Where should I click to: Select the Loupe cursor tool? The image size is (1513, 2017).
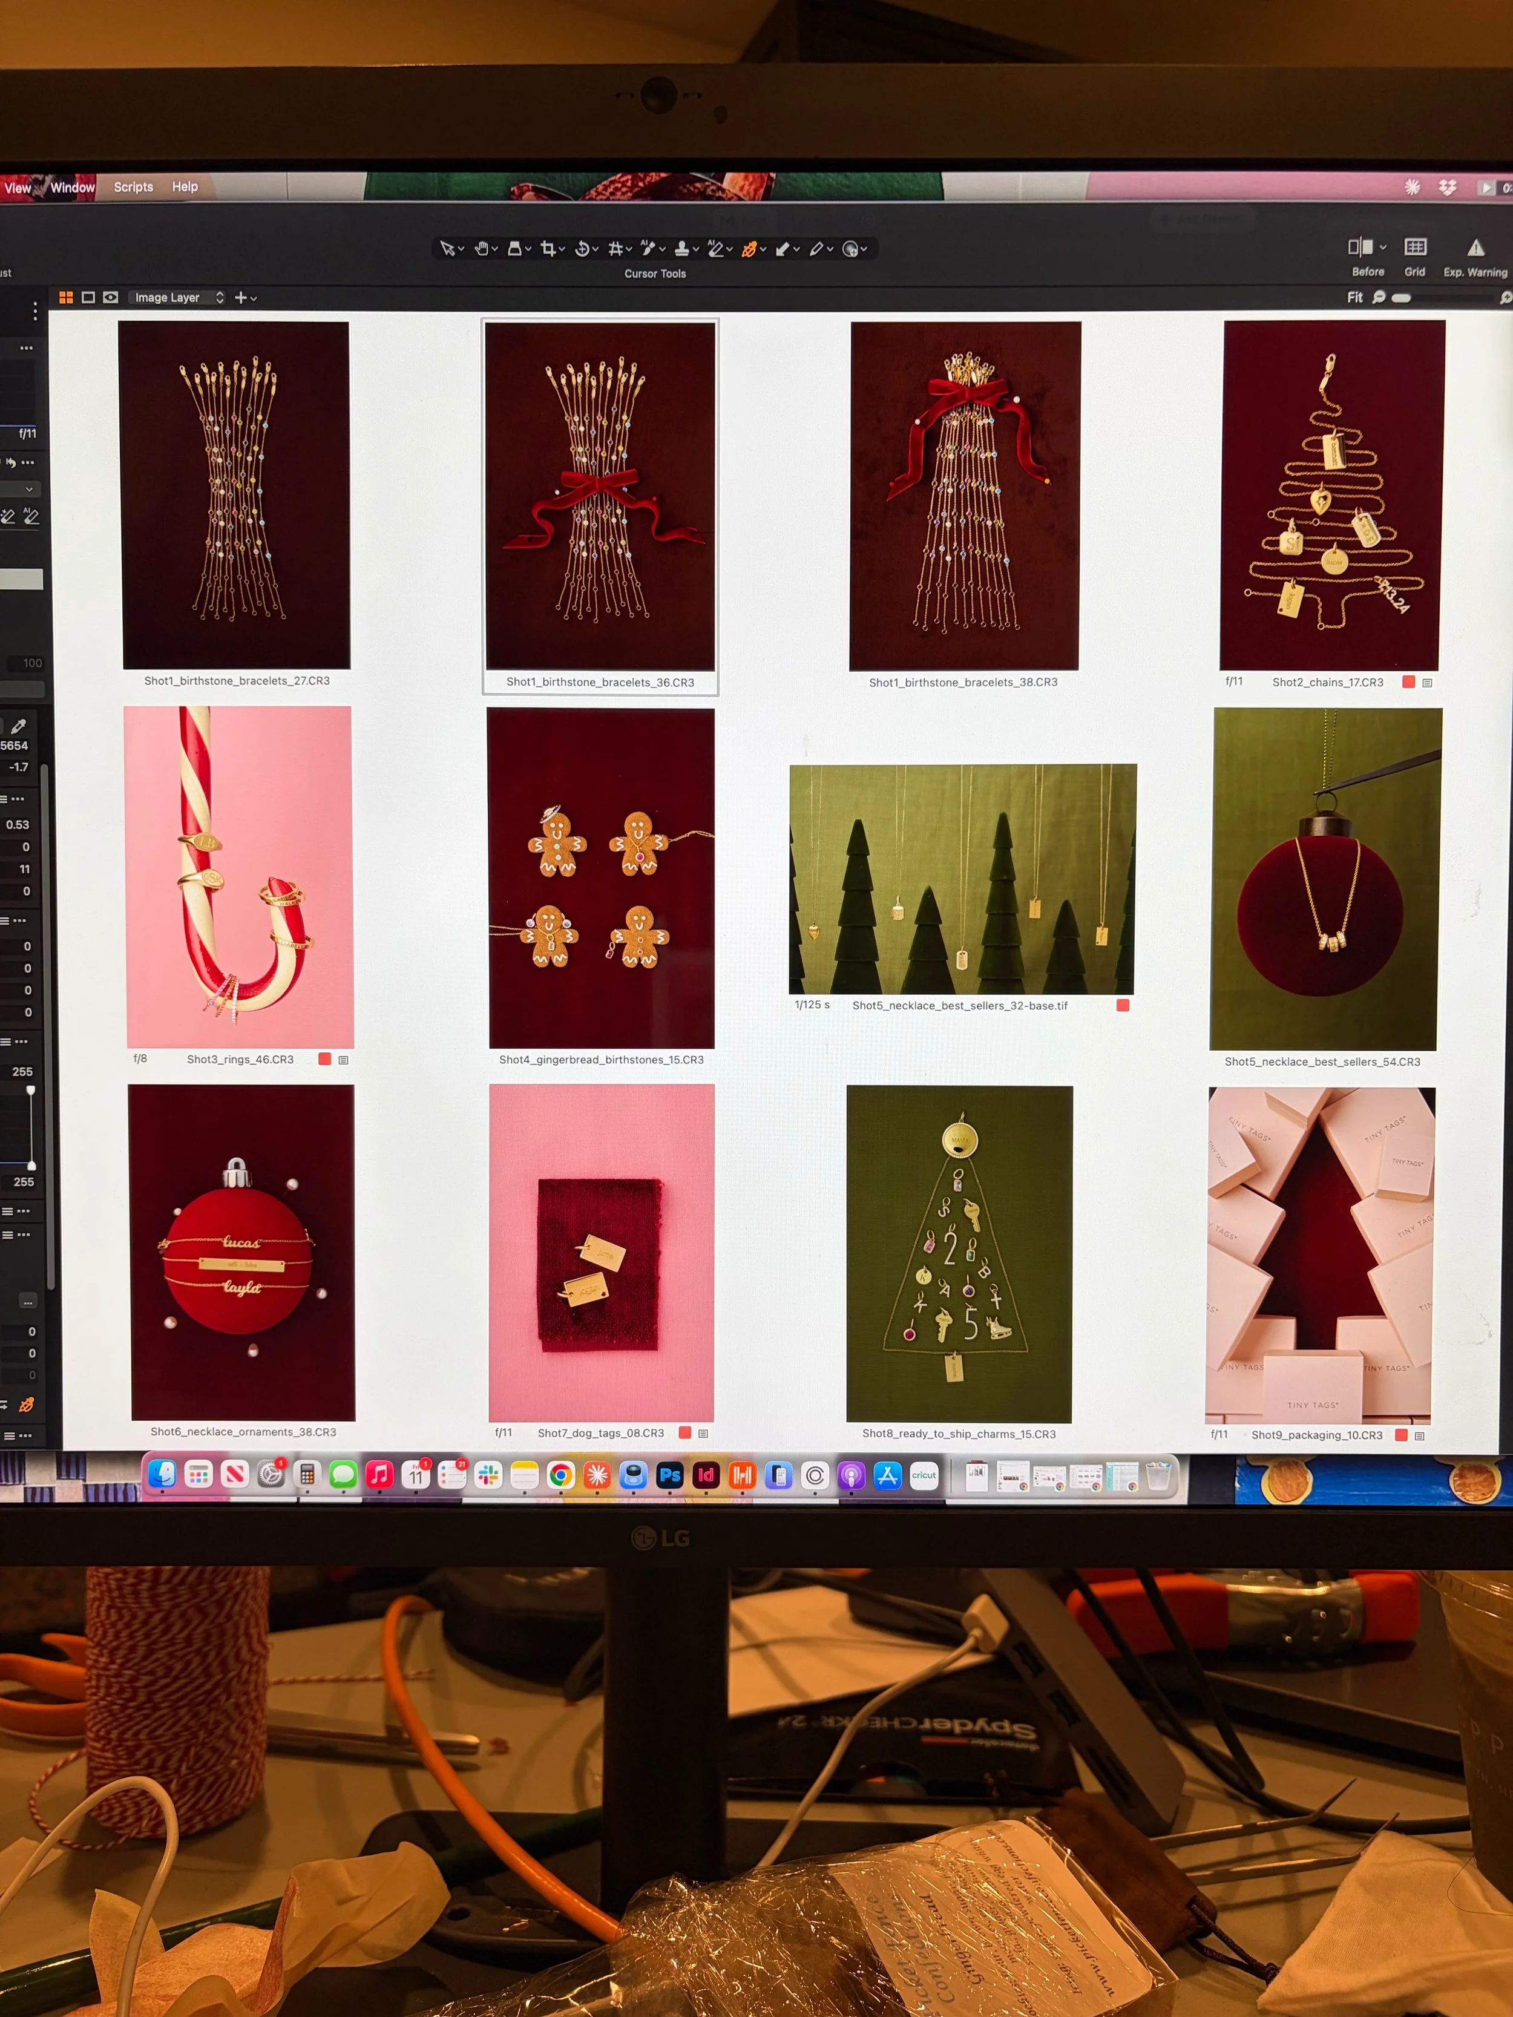click(x=514, y=249)
